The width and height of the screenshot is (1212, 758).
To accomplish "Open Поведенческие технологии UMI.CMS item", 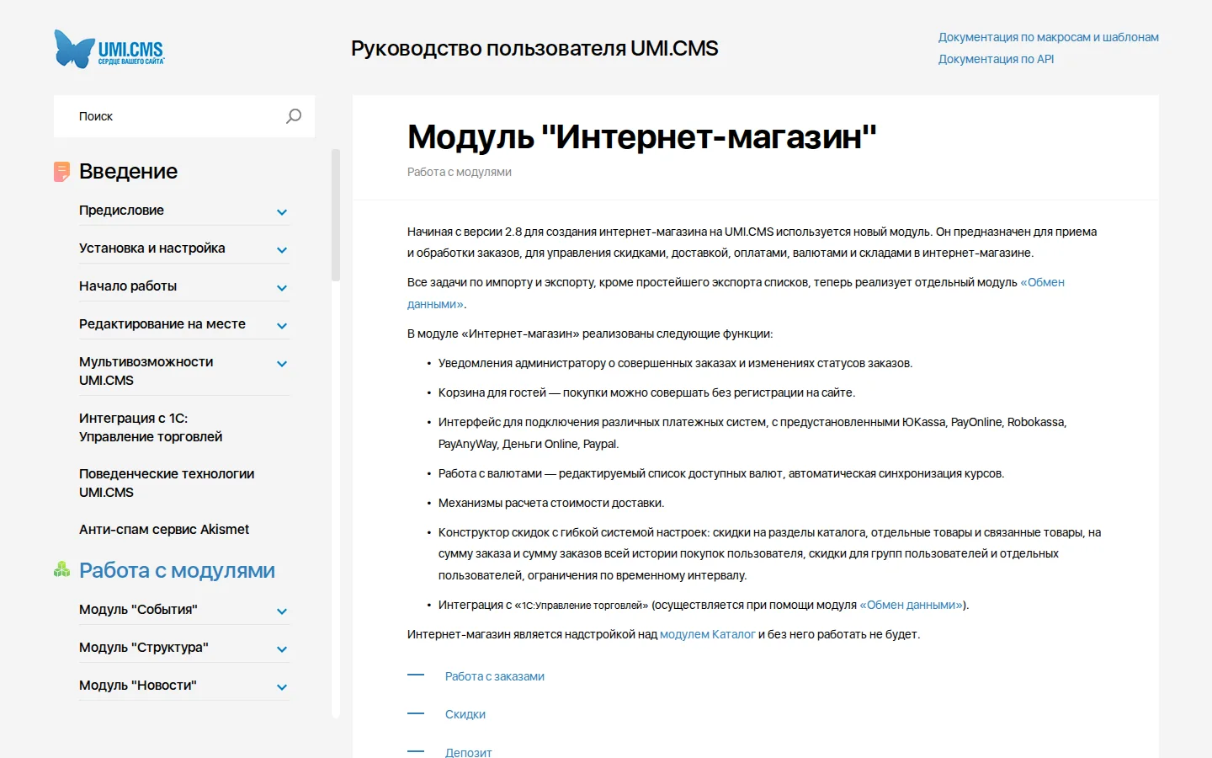I will pos(167,483).
